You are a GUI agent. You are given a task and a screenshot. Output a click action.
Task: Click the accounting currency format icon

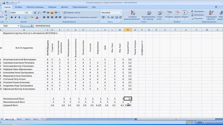point(103,17)
